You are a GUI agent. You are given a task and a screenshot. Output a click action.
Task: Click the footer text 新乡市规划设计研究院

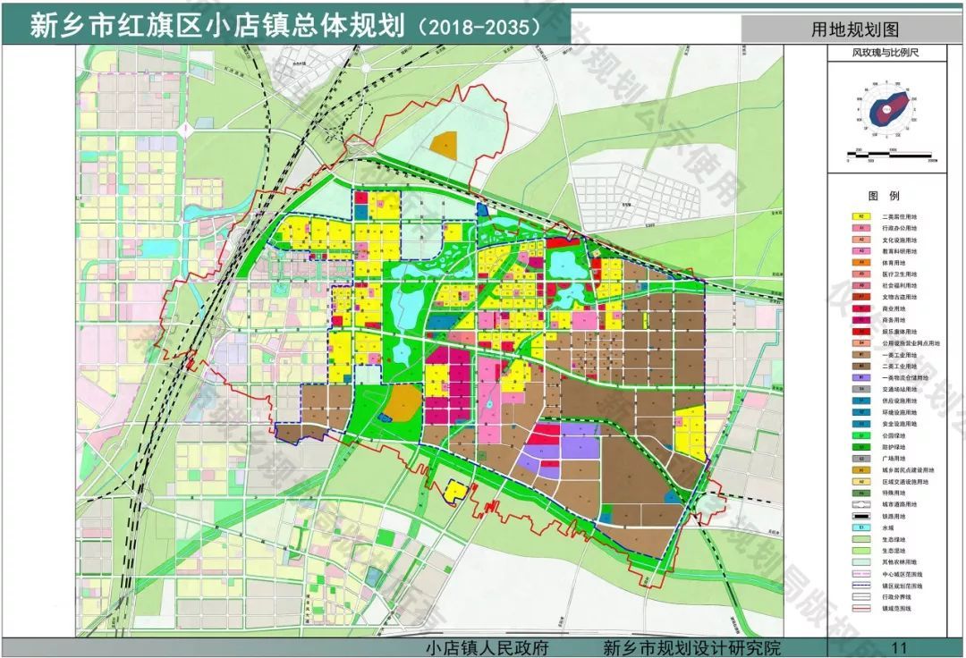pos(691,648)
